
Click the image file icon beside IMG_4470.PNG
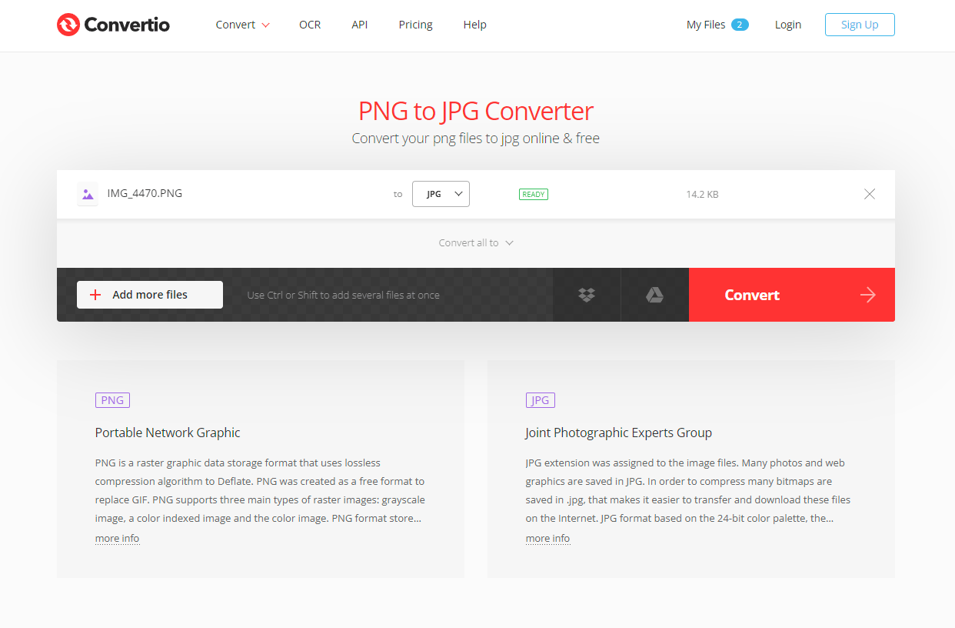pos(88,194)
